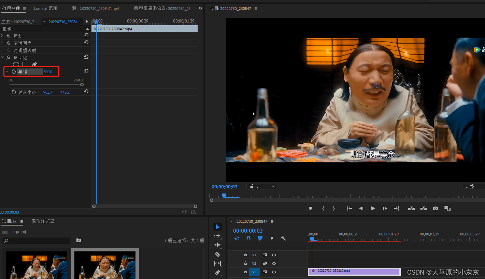Switch to the Lumetri 范围 tab
Image resolution: width=485 pixels, height=279 pixels.
pos(46,9)
